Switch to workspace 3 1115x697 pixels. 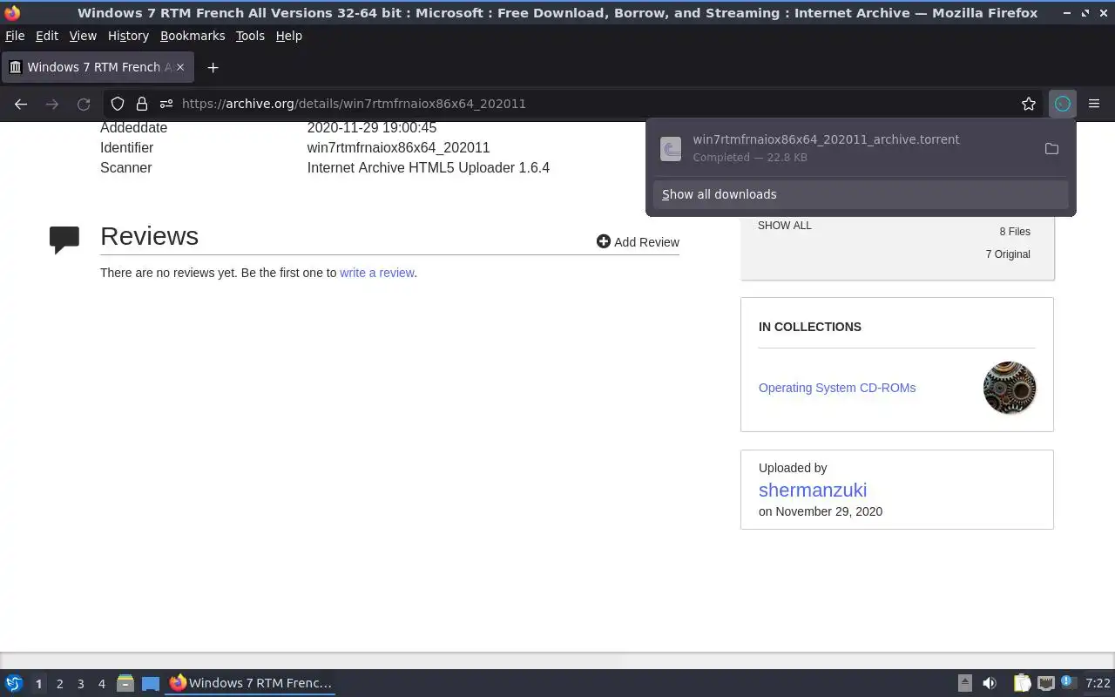click(80, 684)
